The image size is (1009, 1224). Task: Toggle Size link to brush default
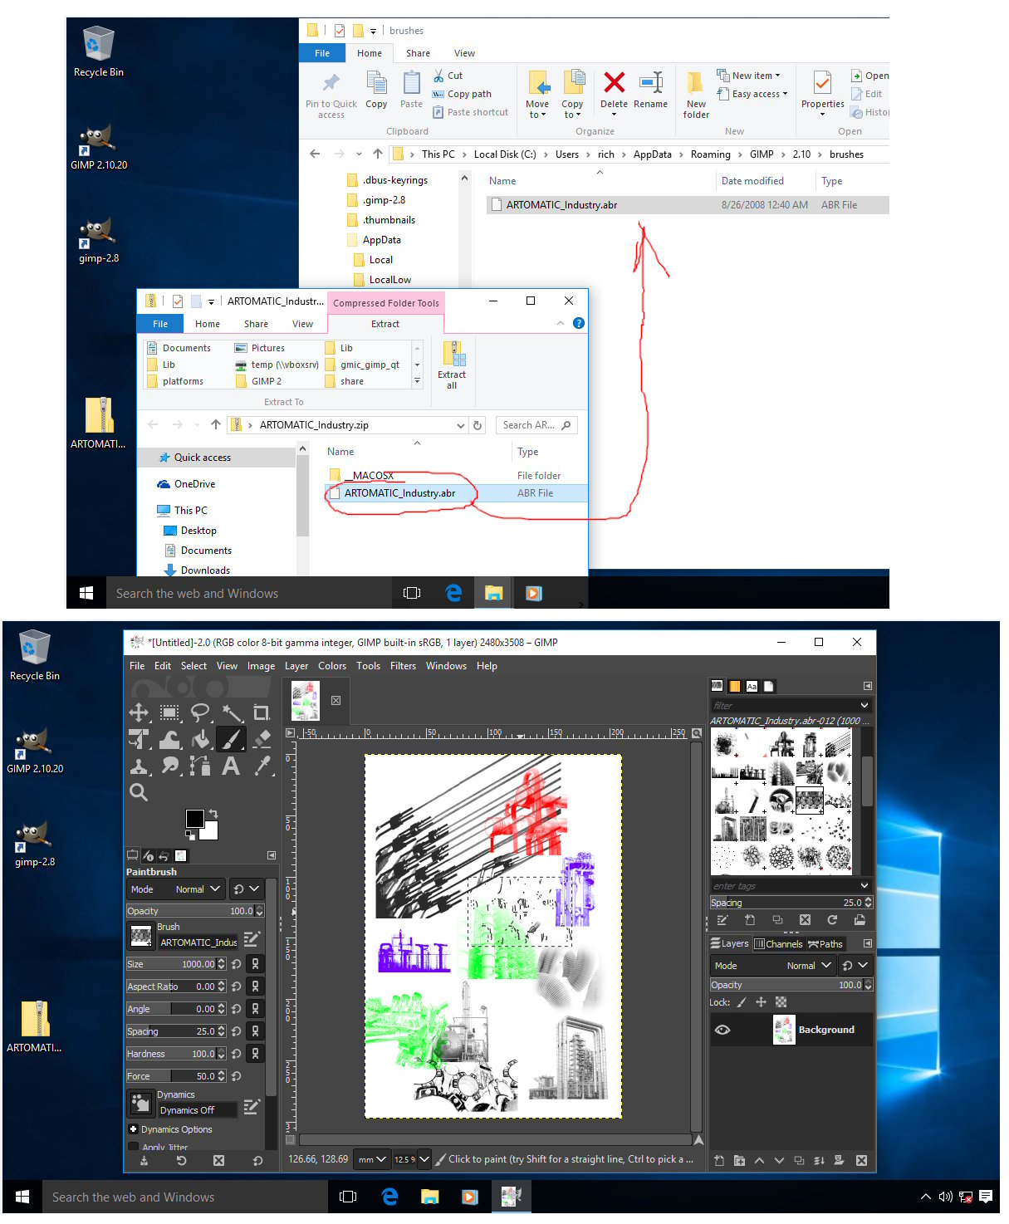255,964
